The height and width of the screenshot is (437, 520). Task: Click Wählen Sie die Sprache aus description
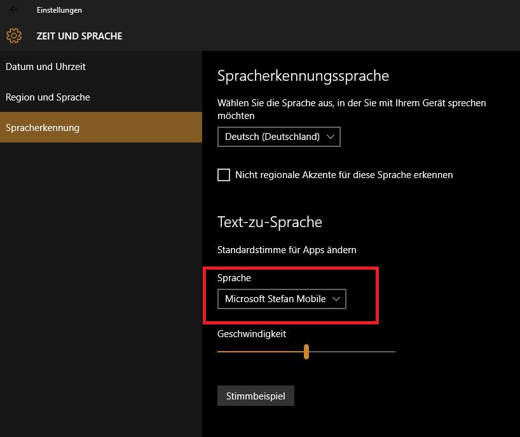click(x=352, y=109)
